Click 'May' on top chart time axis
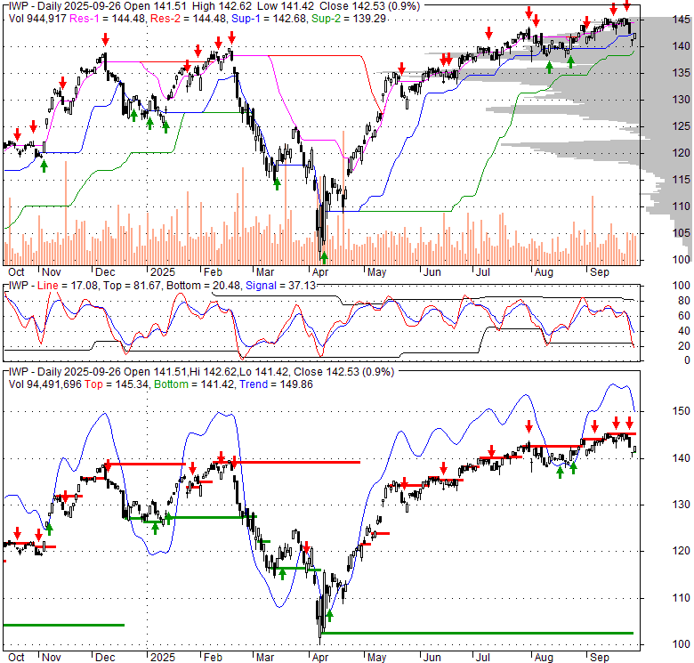Viewport: 694px width, 663px height. (x=376, y=272)
